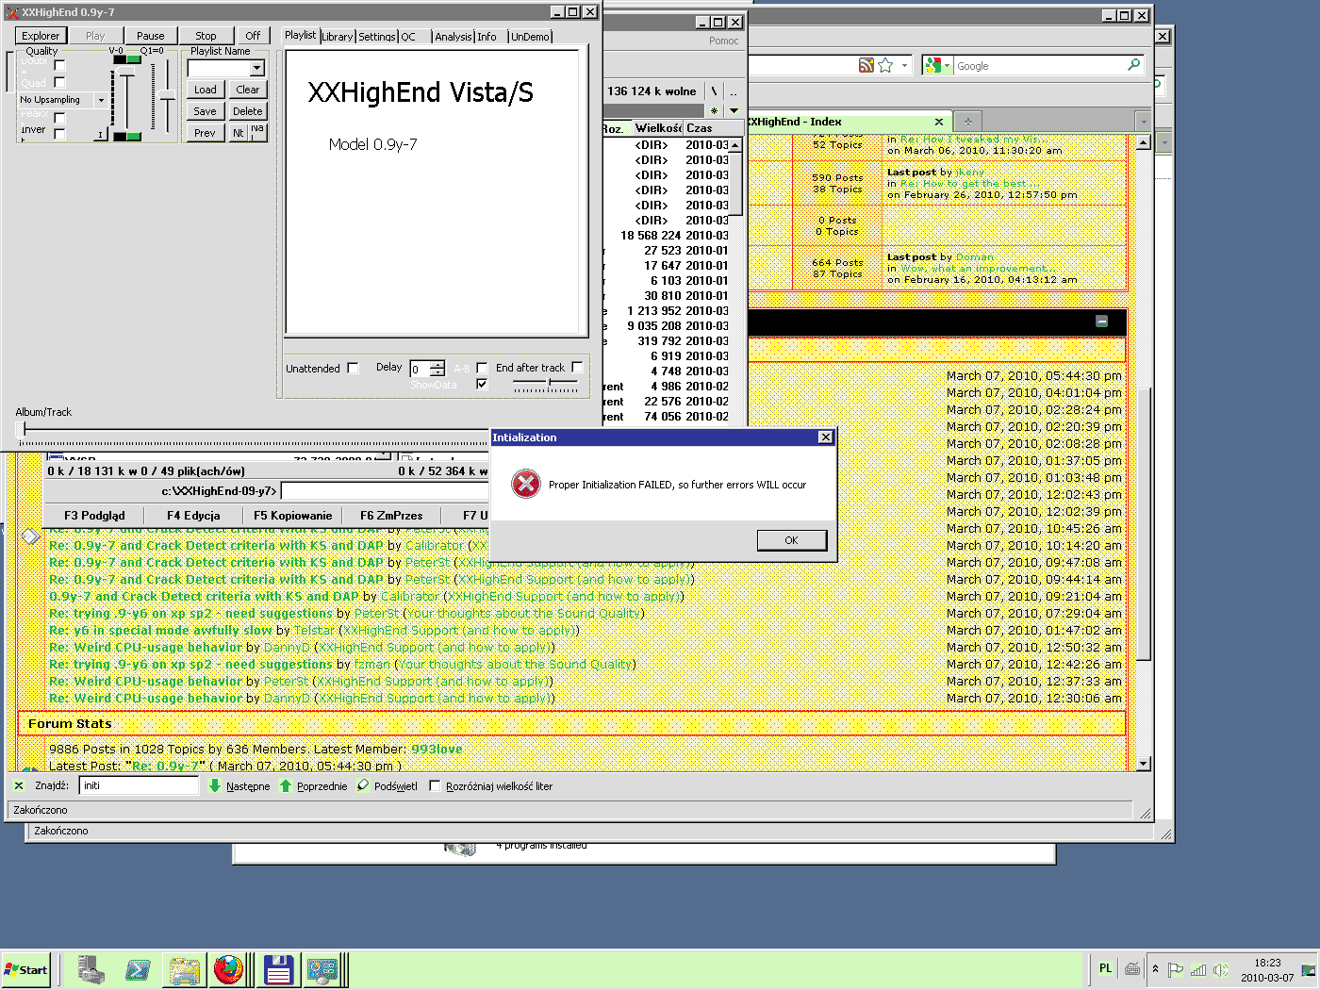Image resolution: width=1320 pixels, height=990 pixels.
Task: Toggle the Invert checkbox
Action: pos(59,133)
